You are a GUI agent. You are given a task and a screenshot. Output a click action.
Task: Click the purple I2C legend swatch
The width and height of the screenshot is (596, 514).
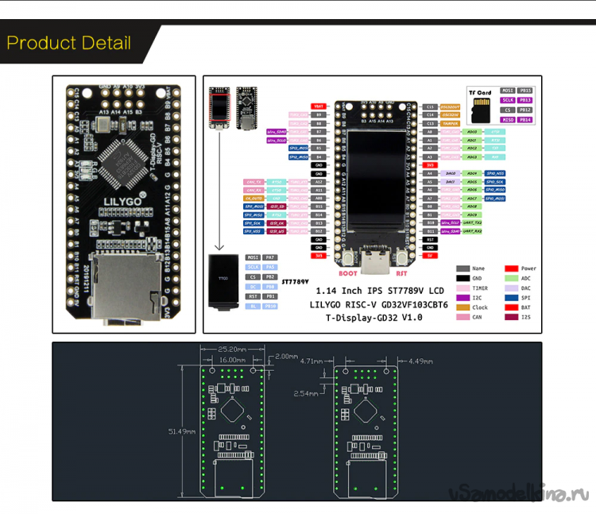click(x=462, y=297)
